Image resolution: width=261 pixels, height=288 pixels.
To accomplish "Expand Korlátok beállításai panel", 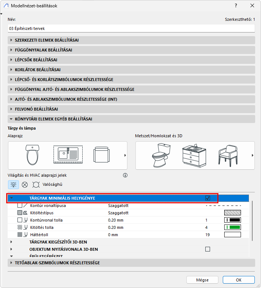I will (131, 70).
